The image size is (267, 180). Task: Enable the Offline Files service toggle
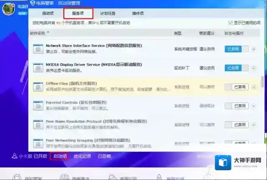click(236, 87)
